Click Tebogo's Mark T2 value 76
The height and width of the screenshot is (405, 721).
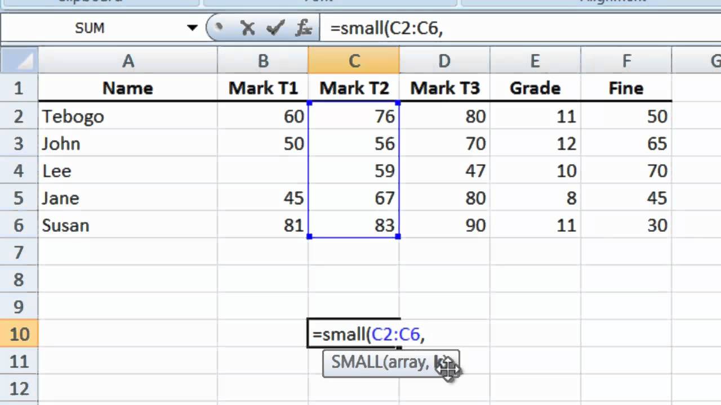[x=354, y=116]
